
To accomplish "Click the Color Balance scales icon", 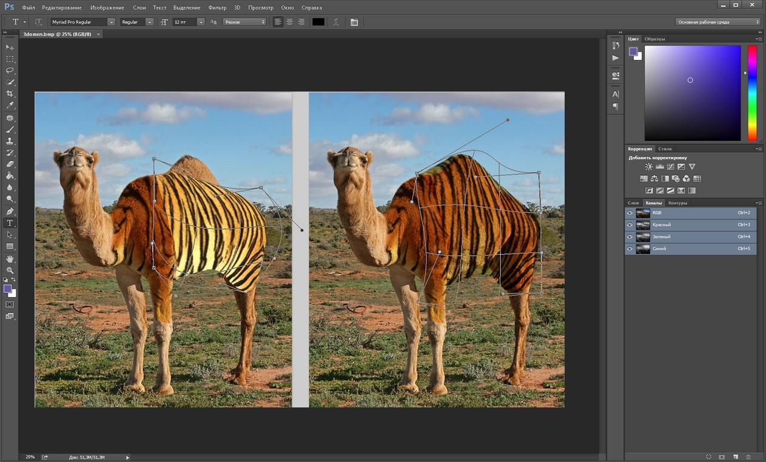I will (x=654, y=179).
